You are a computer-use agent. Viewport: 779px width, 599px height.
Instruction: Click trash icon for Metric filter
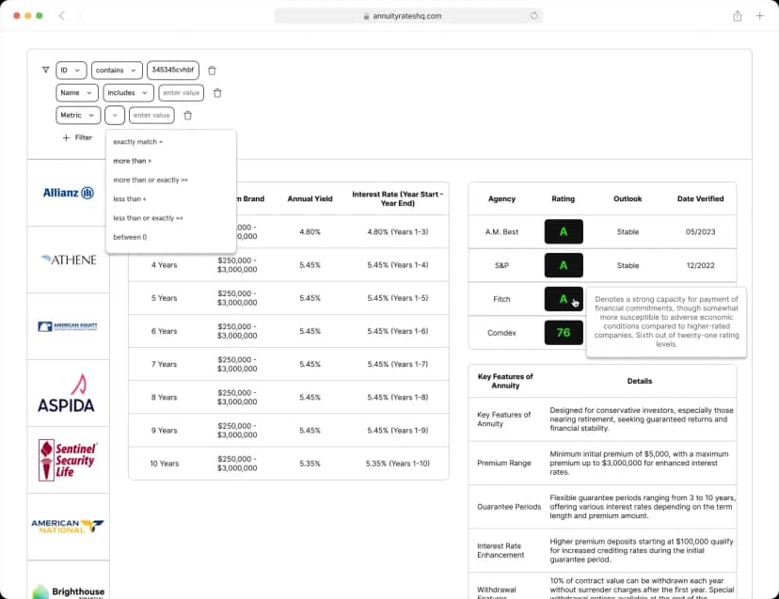coord(187,116)
